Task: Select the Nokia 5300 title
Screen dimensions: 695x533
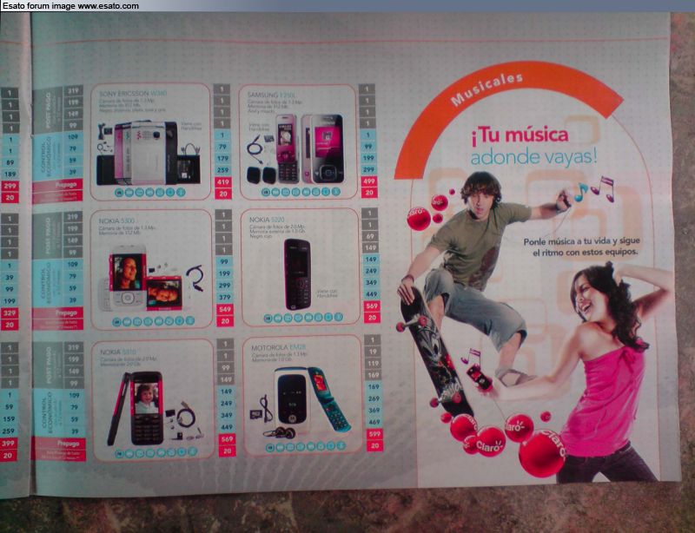Action: (116, 220)
